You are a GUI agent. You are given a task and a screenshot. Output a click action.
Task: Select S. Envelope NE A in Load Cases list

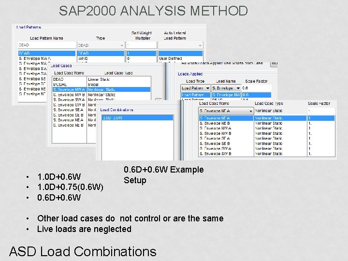[69, 120]
